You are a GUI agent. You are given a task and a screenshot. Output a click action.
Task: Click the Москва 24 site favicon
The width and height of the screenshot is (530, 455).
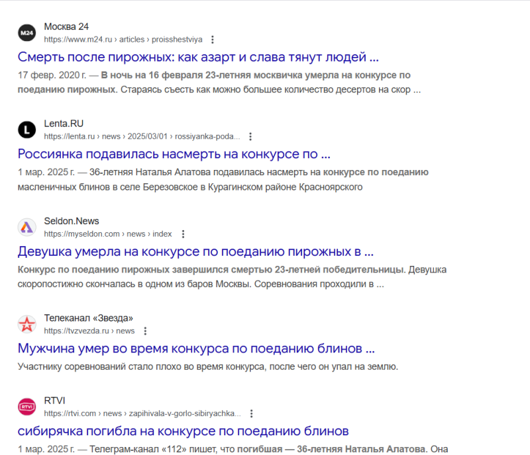pyautogui.click(x=26, y=32)
